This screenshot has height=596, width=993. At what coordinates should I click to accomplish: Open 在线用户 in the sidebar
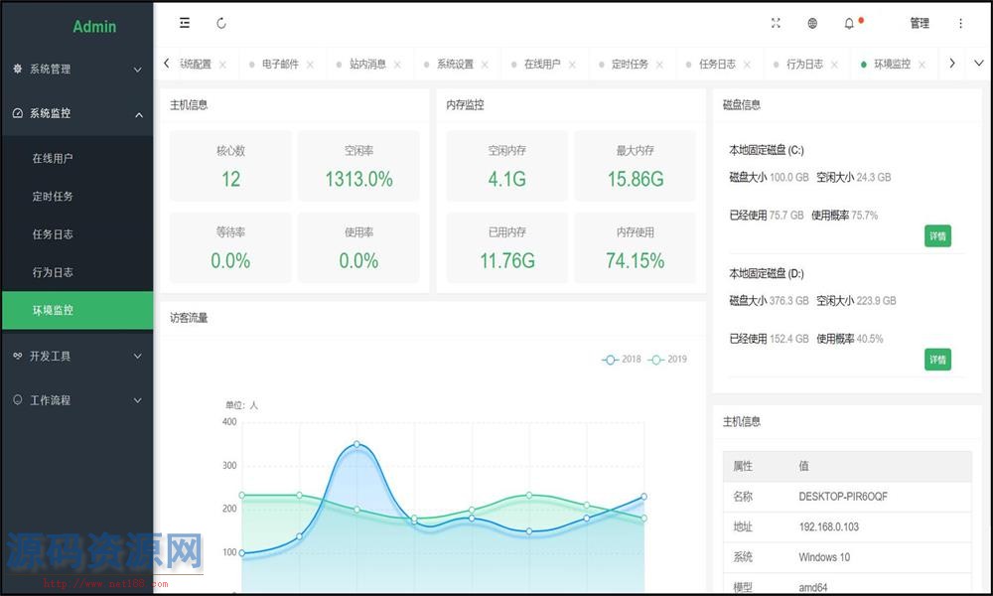tap(77, 158)
